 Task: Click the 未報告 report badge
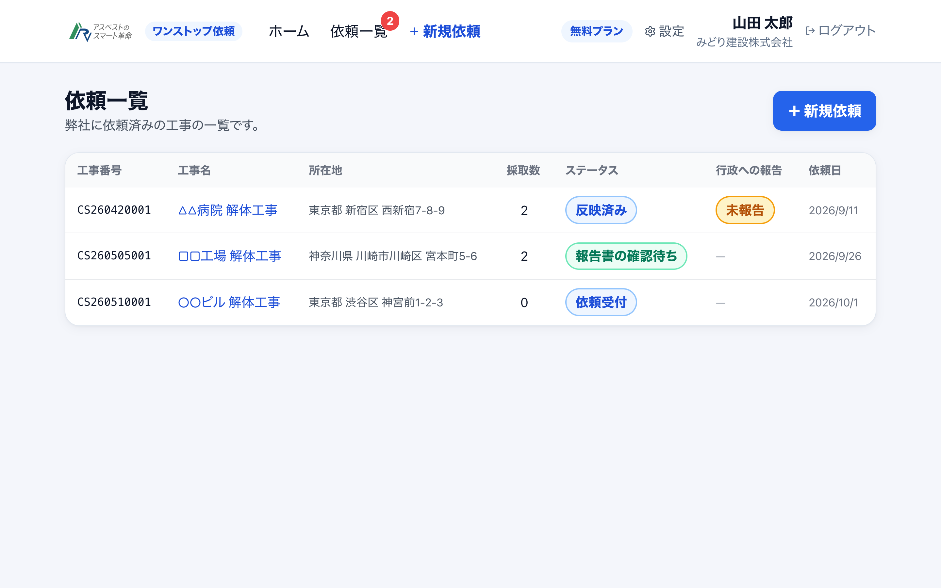coord(745,210)
